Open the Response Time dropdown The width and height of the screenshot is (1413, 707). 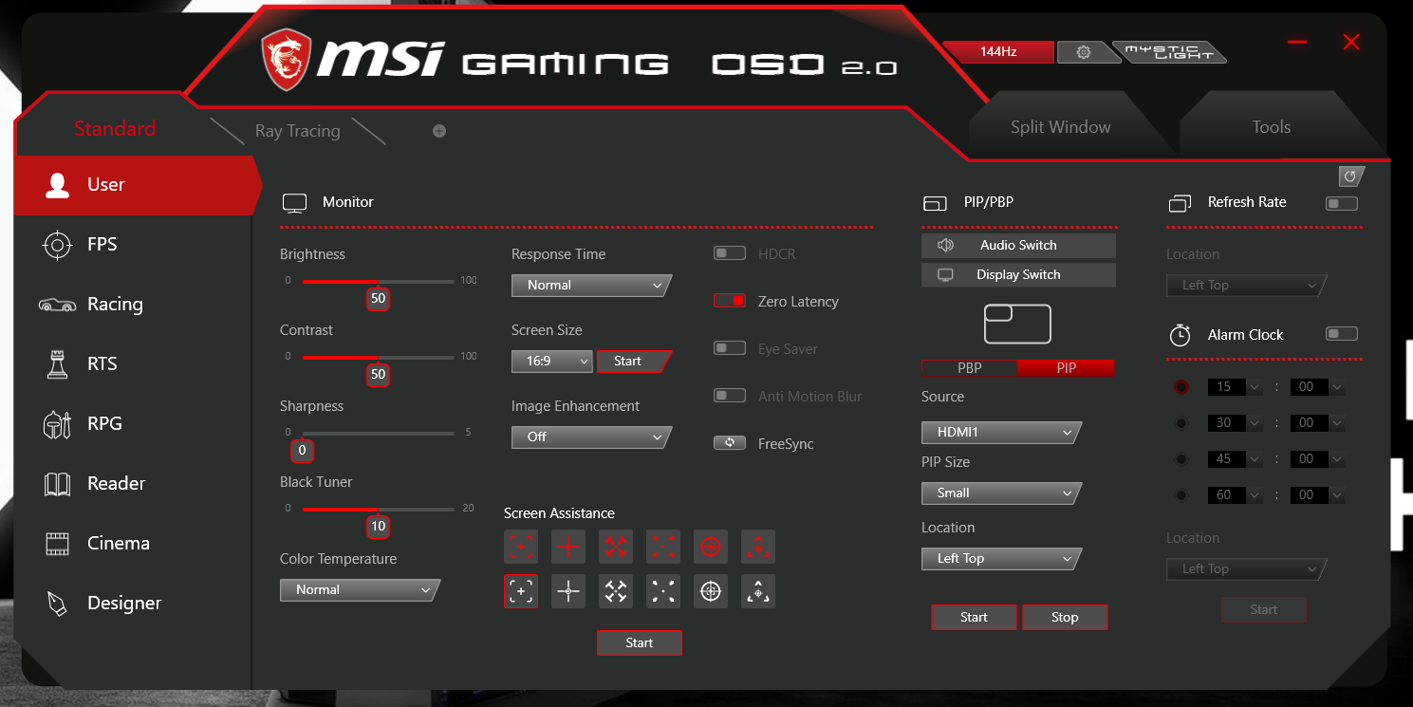click(591, 285)
